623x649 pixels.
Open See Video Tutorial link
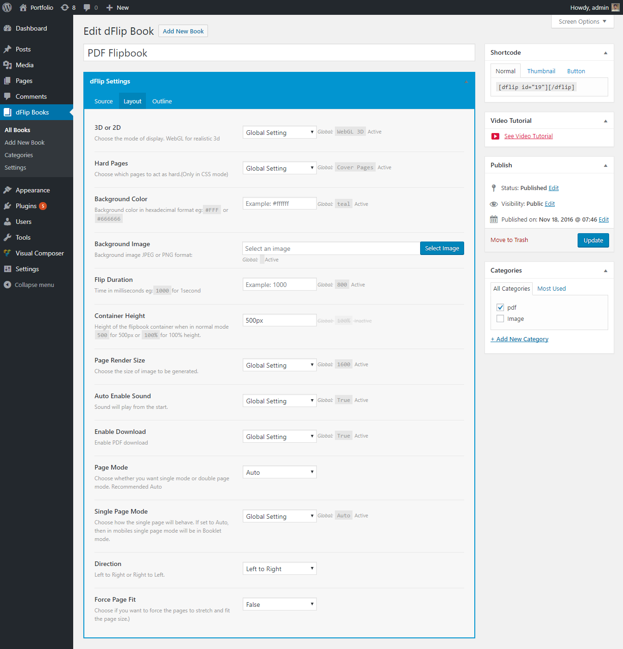pyautogui.click(x=529, y=136)
